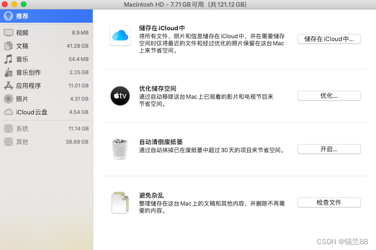Click the 应用程序 App Store icon
Viewport: 376px width, 250px height.
(x=9, y=85)
